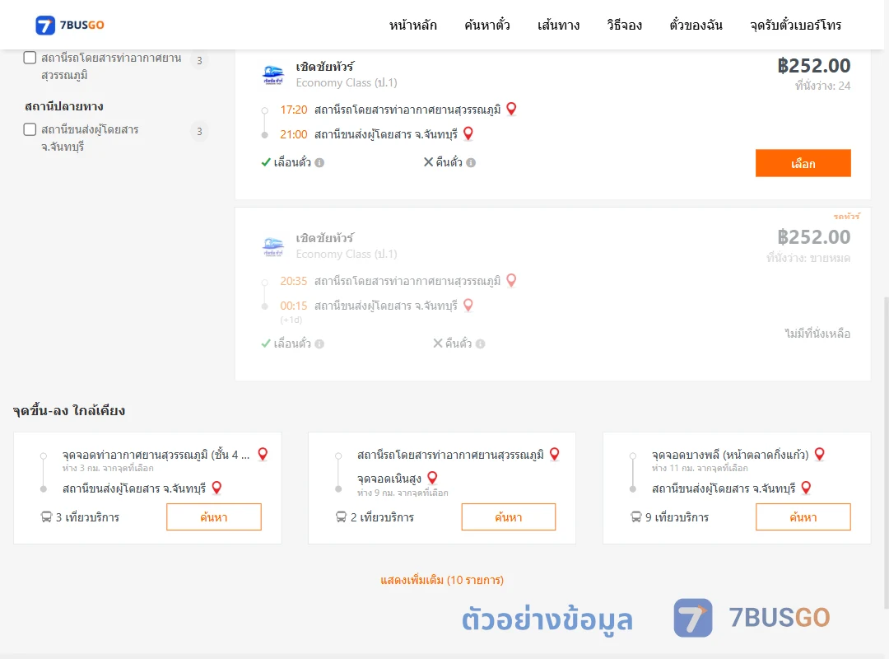889x659 pixels.
Task: Open the ตั๋วของฉัน menu item
Action: [x=696, y=25]
